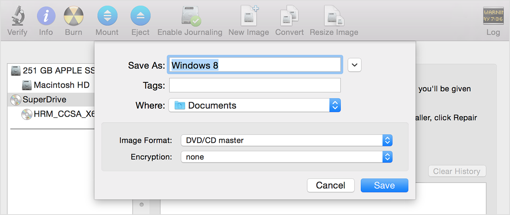Expand the save dialog with chevron button

click(355, 65)
